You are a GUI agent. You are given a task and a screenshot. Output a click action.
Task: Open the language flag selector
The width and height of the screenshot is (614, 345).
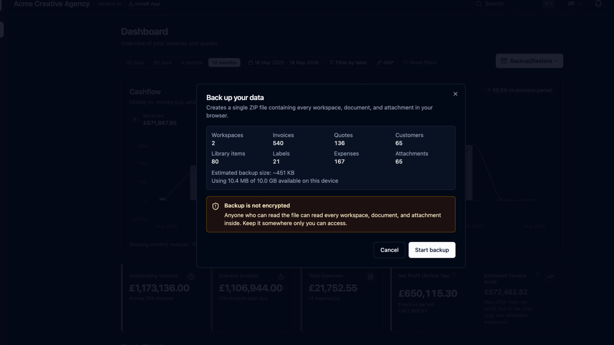[x=575, y=4]
